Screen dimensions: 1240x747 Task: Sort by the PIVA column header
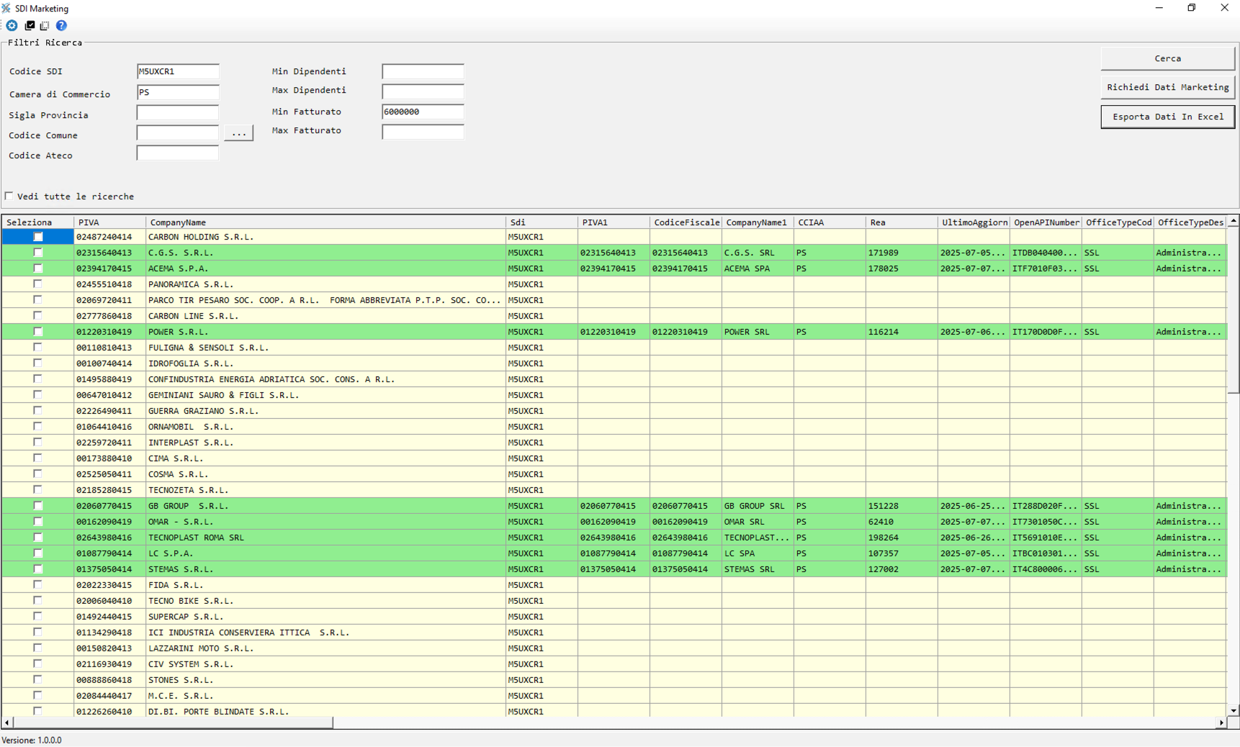[109, 222]
